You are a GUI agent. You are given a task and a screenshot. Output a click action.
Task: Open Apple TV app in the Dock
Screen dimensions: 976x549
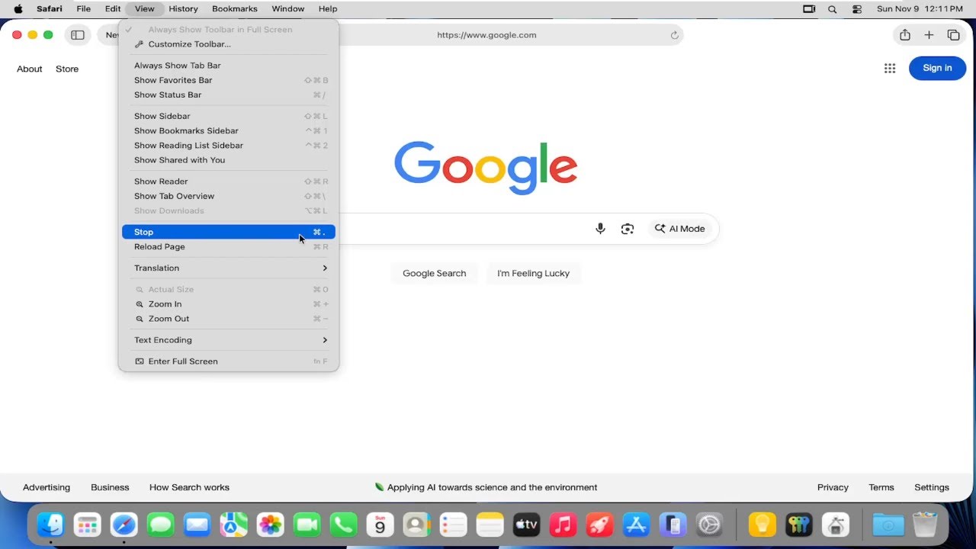pyautogui.click(x=526, y=525)
